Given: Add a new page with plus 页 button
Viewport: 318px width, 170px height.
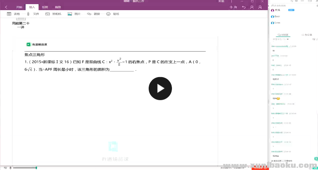Looking at the screenshot, I should pyautogui.click(x=233, y=7).
